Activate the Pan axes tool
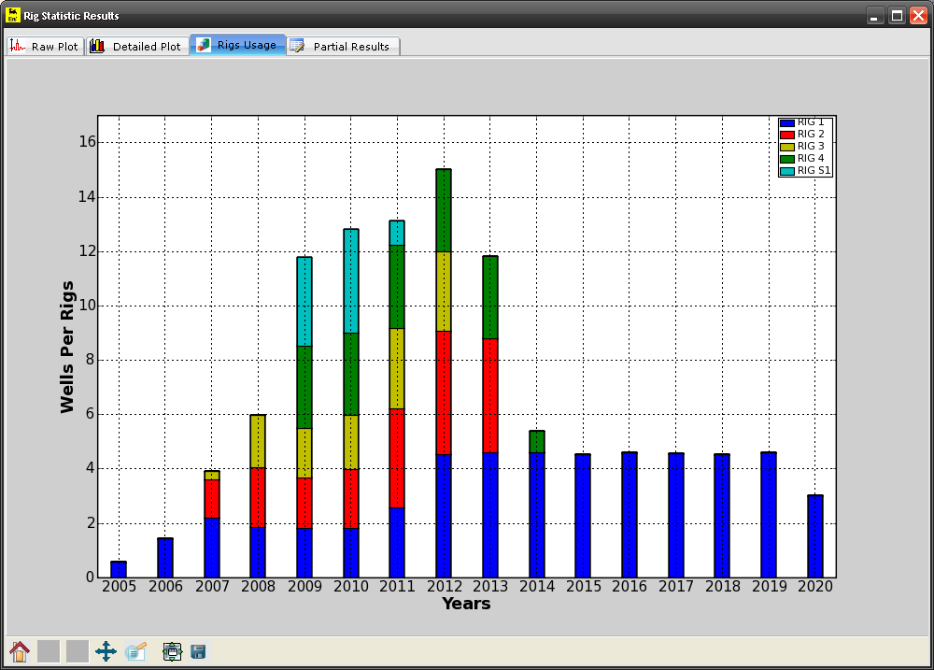The width and height of the screenshot is (934, 670). point(106,651)
